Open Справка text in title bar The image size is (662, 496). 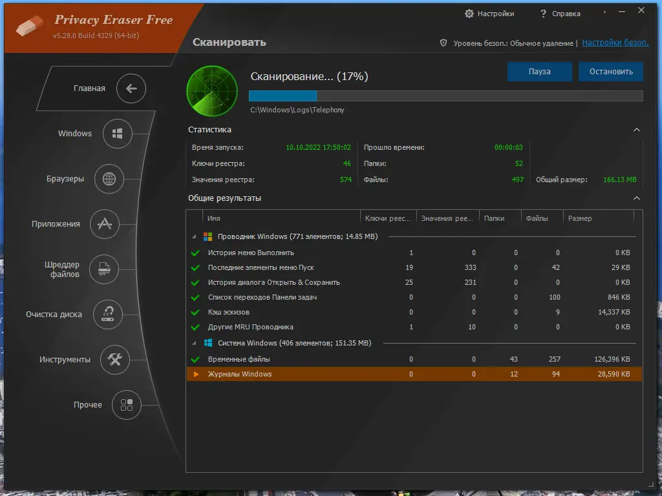point(566,14)
